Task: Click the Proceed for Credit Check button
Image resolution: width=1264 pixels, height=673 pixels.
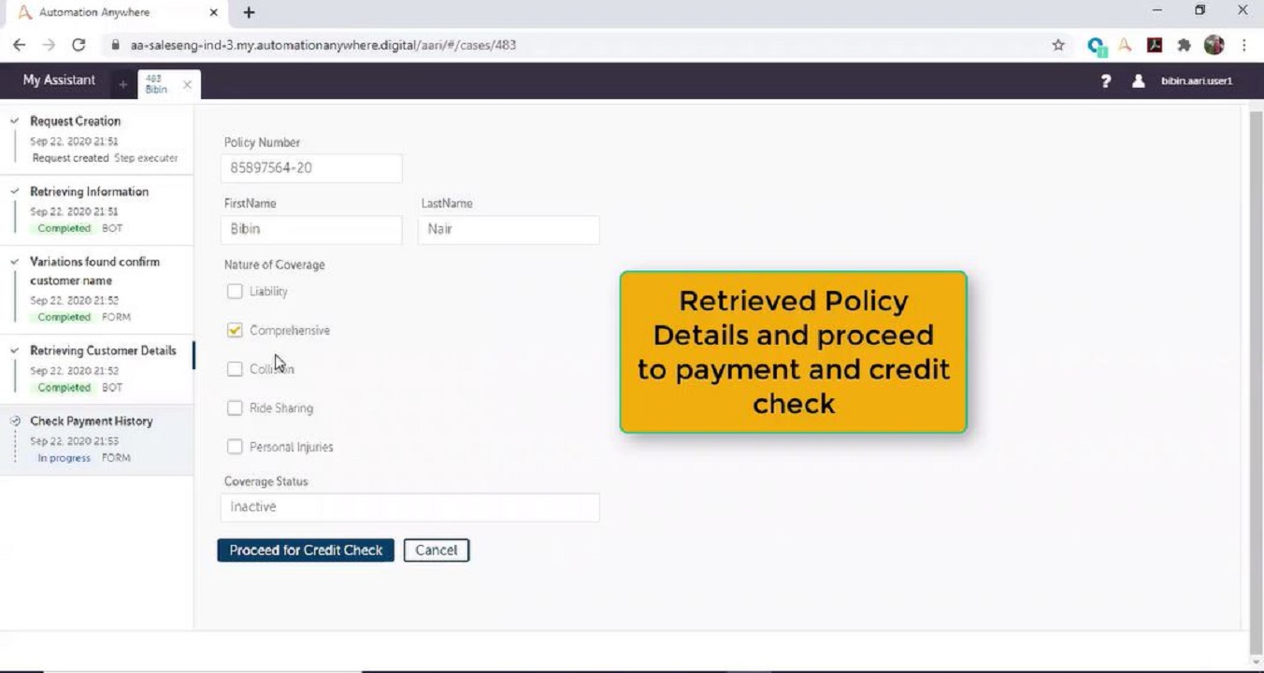Action: [x=306, y=550]
